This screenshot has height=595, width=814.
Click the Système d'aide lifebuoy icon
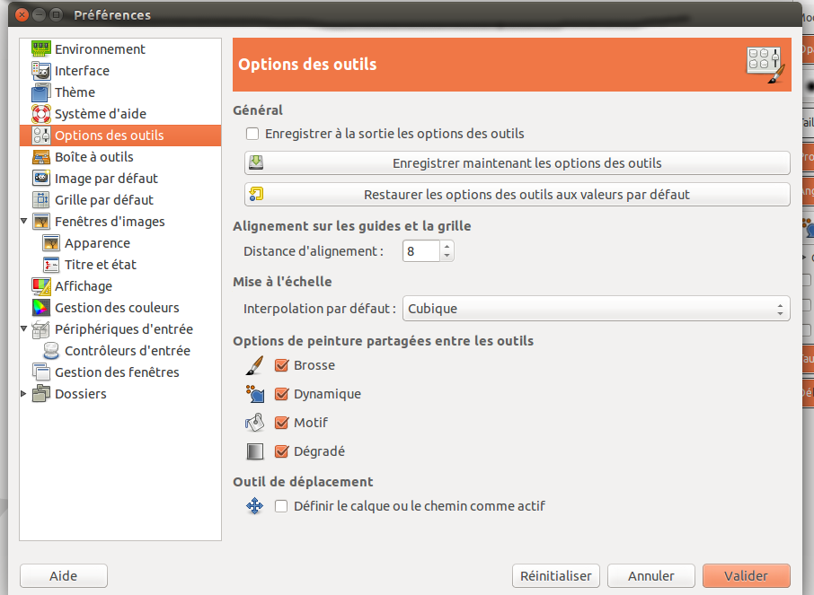(41, 114)
